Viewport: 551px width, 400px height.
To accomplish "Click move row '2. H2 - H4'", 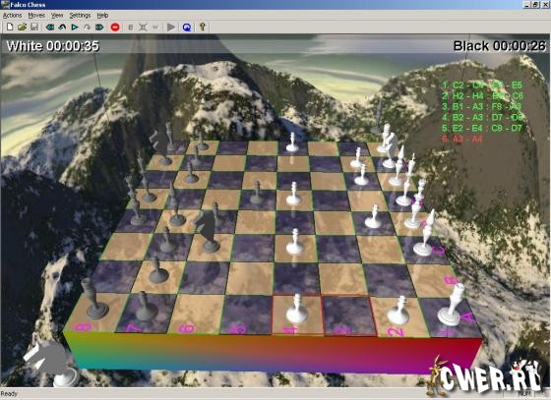I will 482,95.
